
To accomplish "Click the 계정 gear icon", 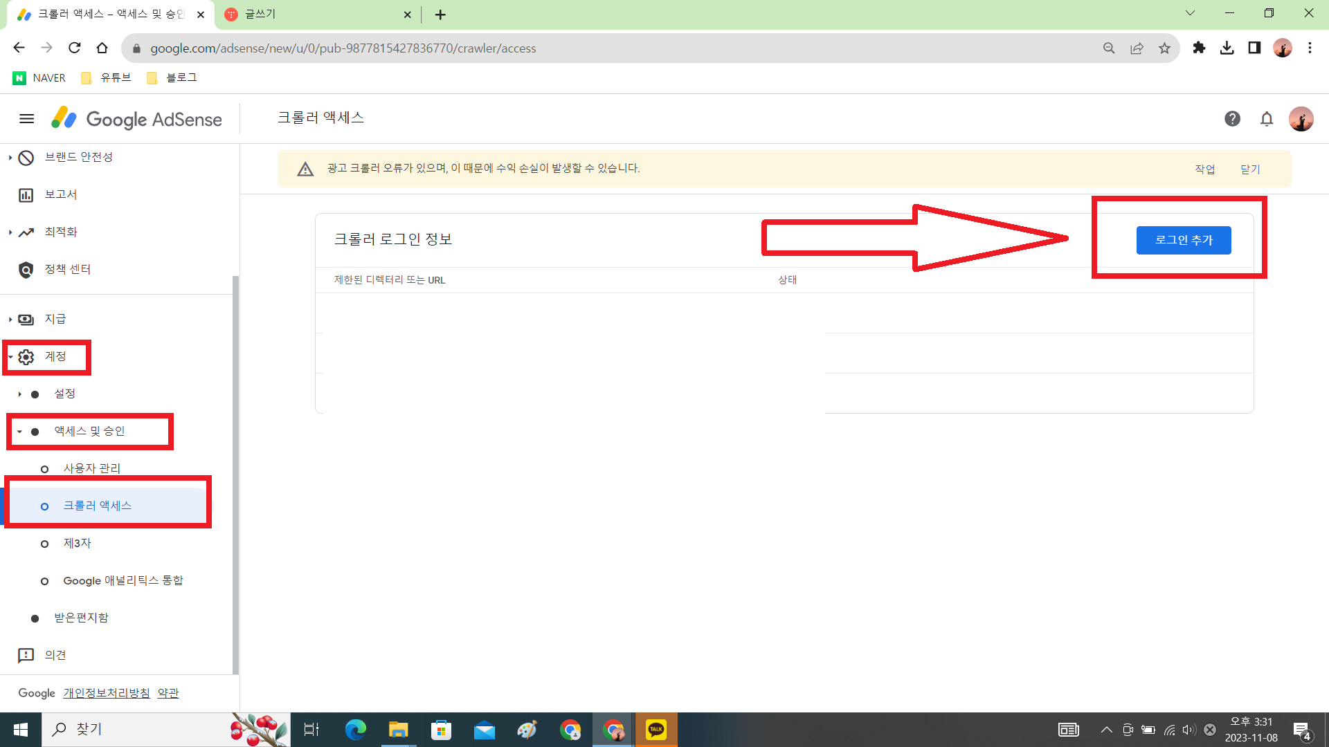I will point(26,357).
